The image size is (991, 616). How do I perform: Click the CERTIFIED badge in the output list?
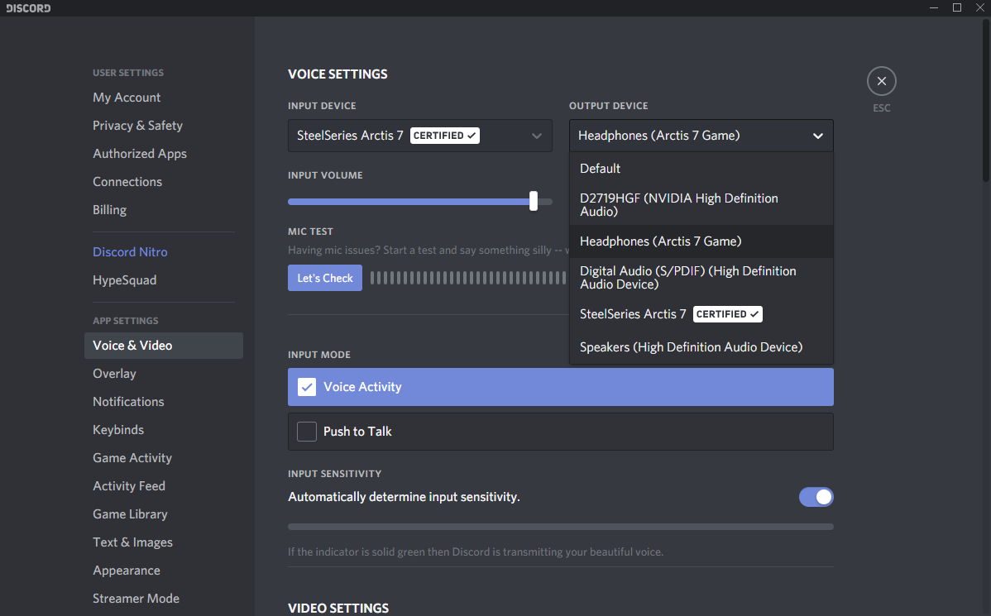(x=727, y=314)
